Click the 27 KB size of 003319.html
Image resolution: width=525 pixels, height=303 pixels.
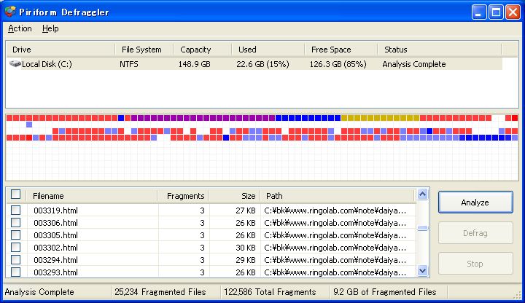click(x=246, y=210)
